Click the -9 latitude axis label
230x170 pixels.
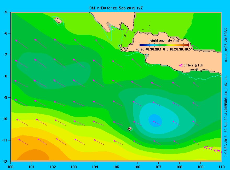point(5,98)
